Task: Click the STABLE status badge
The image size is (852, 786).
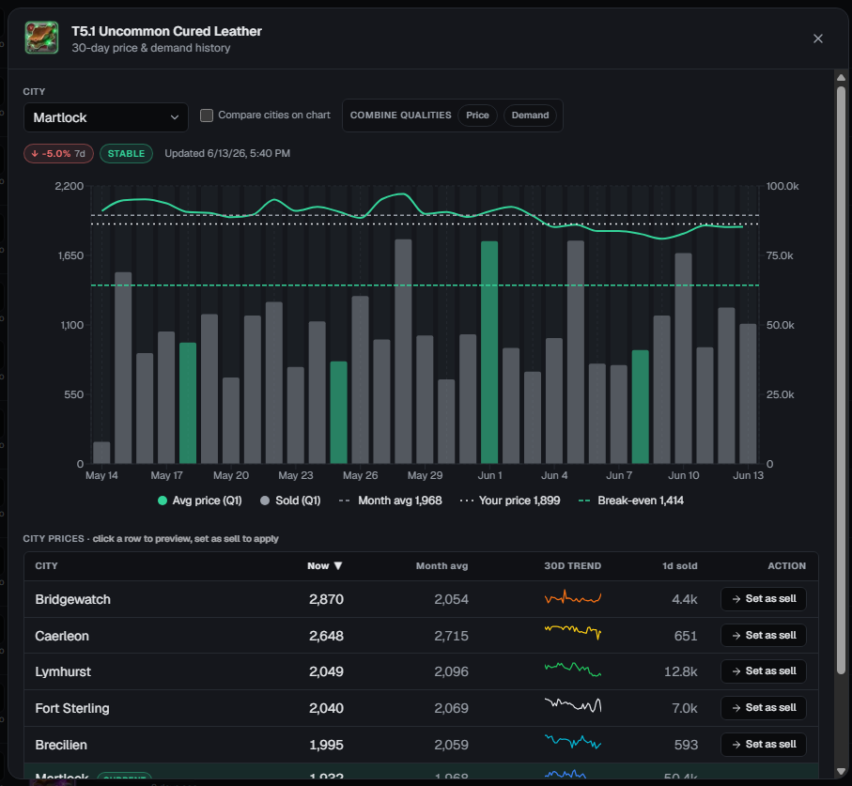Action: click(126, 154)
